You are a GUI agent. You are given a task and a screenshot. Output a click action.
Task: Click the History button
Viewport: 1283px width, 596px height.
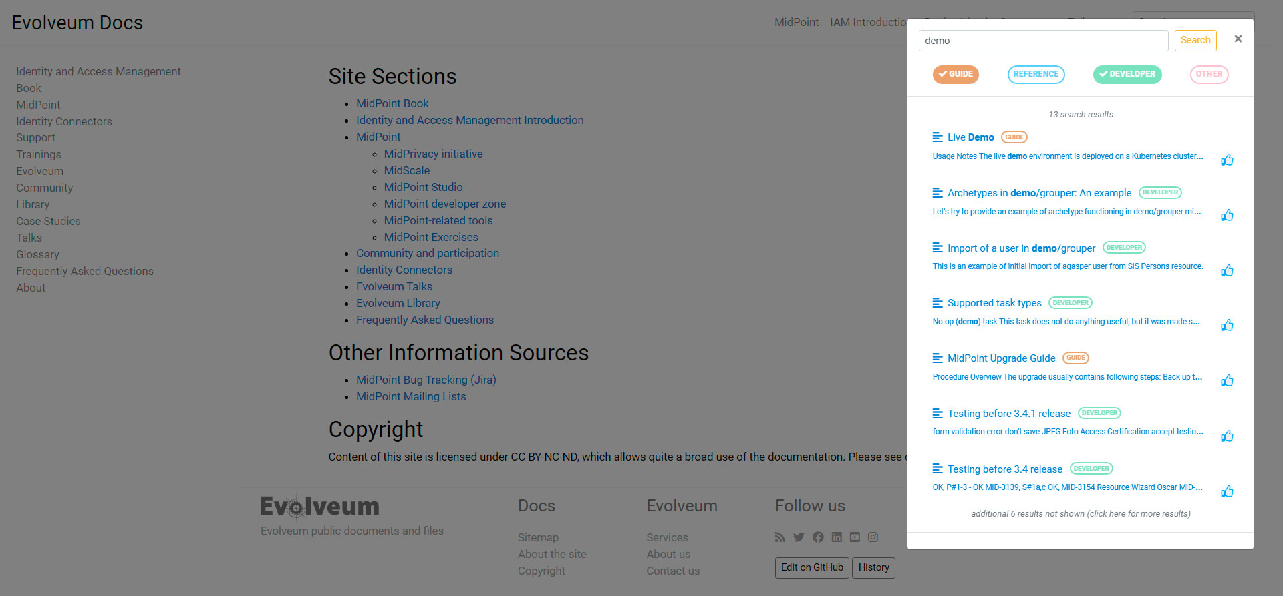click(873, 567)
